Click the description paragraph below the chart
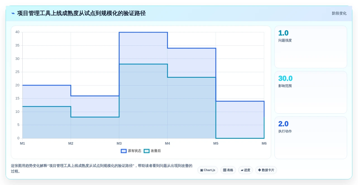Viewport: 358px width, 185px height. (102, 168)
